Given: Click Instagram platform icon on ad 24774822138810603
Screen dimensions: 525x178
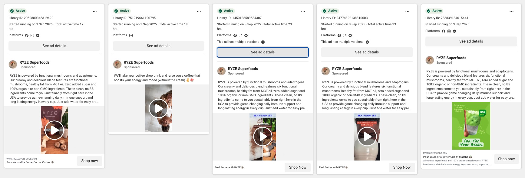Looking at the screenshot, I should pyautogui.click(x=345, y=35).
